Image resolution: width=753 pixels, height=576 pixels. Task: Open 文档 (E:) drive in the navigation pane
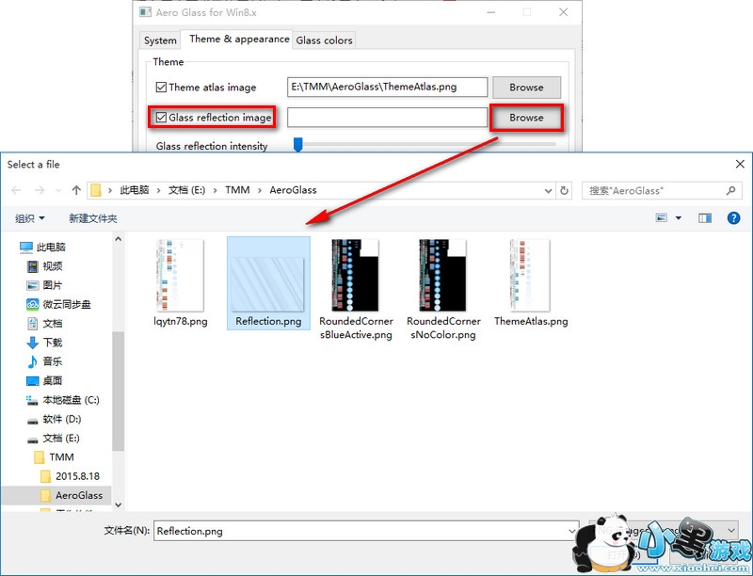53,439
